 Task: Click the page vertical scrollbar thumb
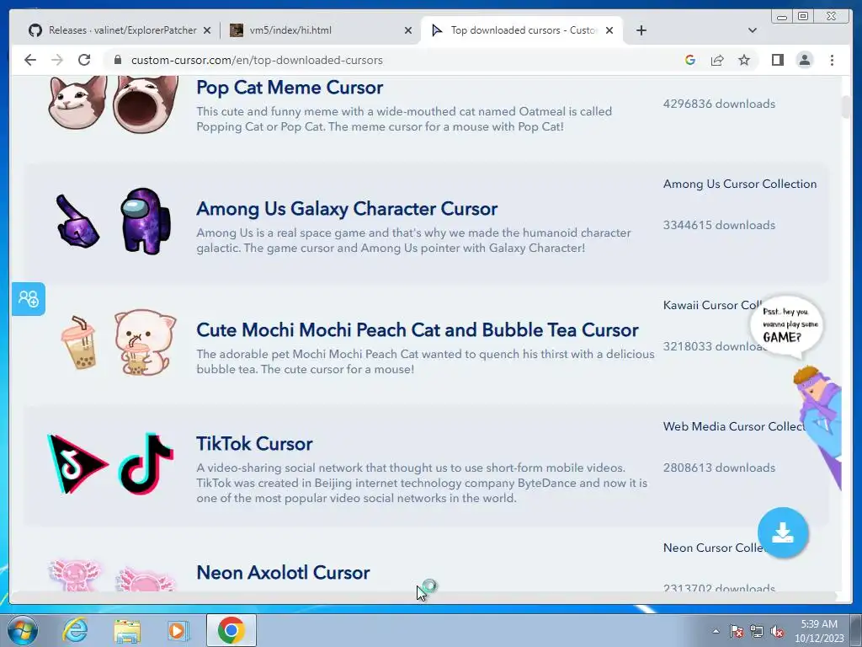point(846,106)
